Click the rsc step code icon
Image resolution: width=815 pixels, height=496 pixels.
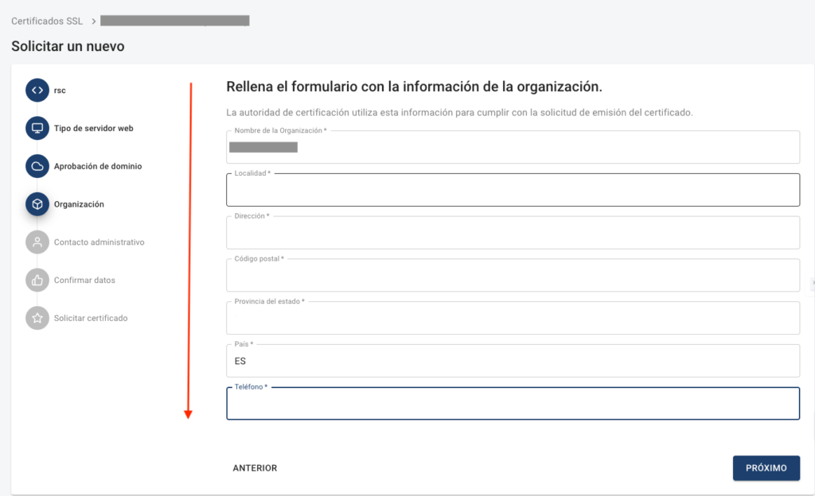click(37, 91)
